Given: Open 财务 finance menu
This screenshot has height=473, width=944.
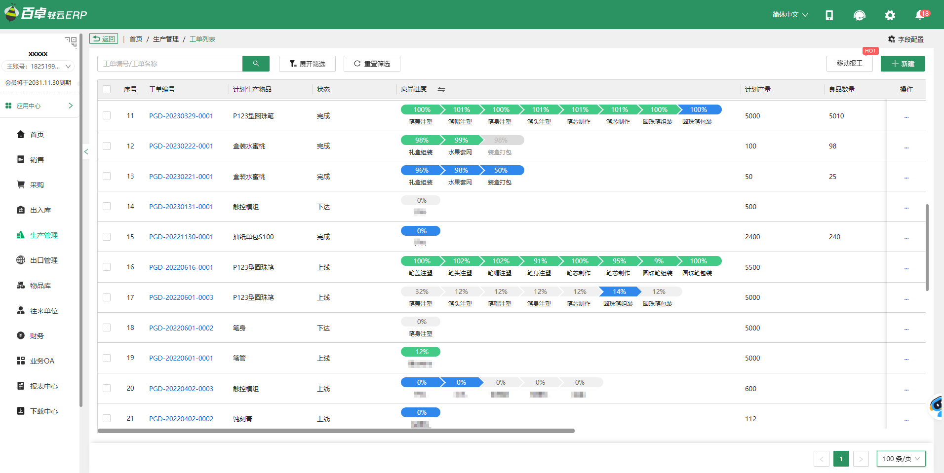Looking at the screenshot, I should coord(37,336).
